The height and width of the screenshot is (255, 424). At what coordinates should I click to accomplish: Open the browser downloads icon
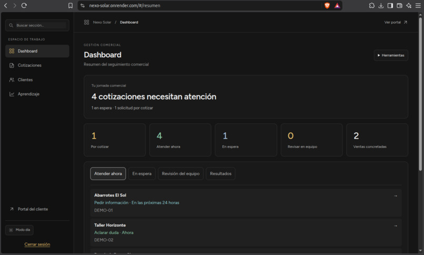[381, 5]
